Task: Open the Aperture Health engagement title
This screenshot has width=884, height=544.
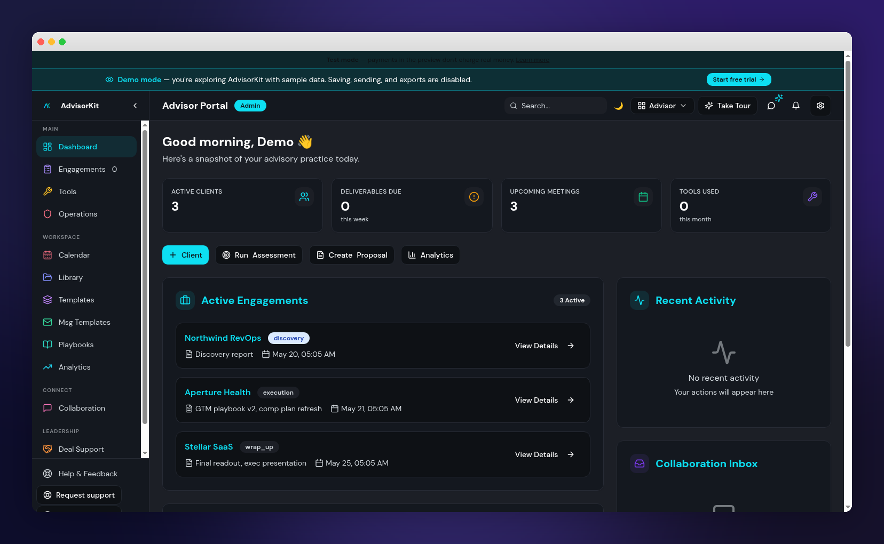Action: click(218, 393)
